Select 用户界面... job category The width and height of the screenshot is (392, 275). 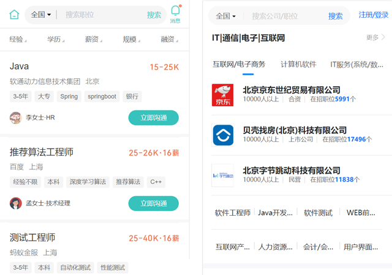point(361,247)
